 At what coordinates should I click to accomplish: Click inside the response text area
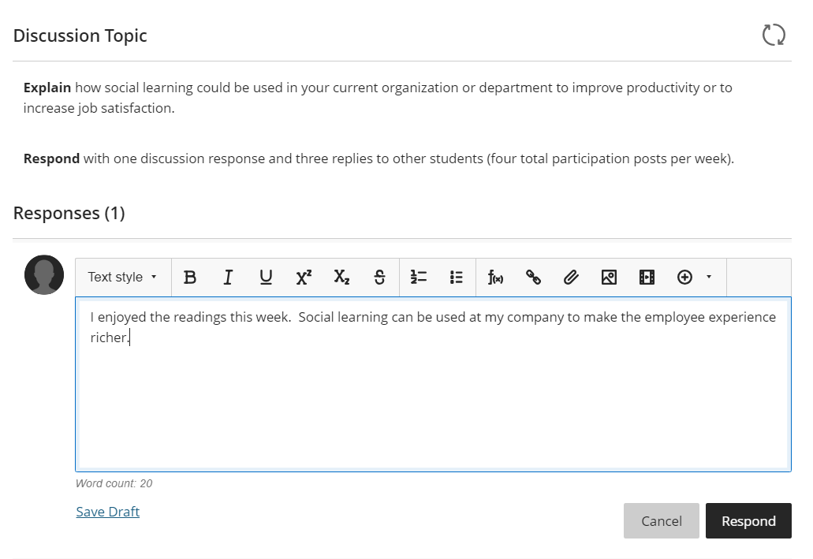pyautogui.click(x=433, y=394)
